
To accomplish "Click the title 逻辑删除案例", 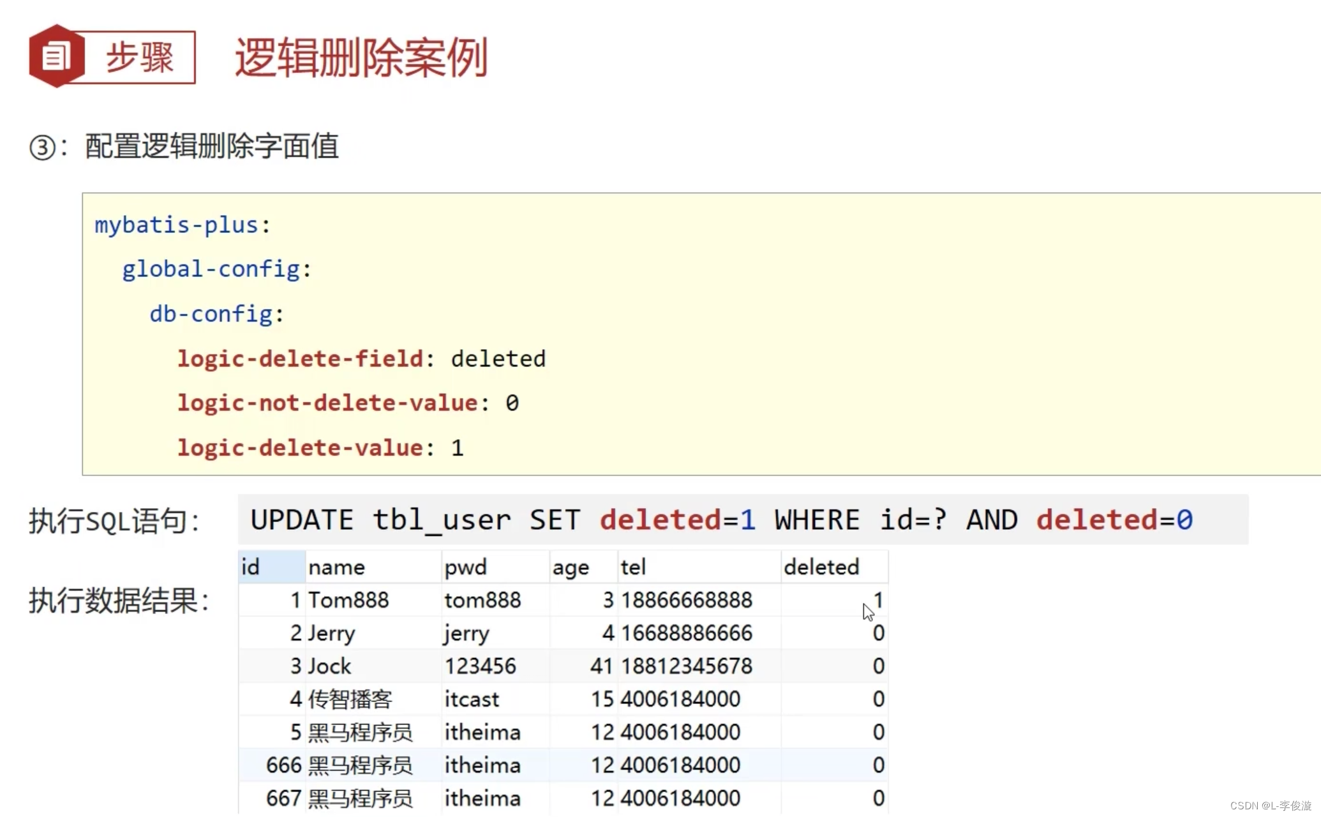I will click(x=361, y=57).
